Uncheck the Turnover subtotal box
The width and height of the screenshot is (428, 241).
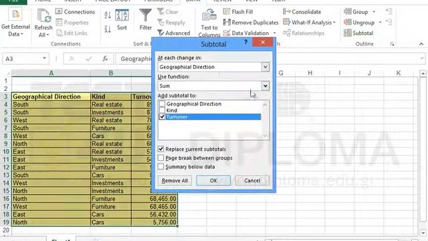click(x=162, y=116)
